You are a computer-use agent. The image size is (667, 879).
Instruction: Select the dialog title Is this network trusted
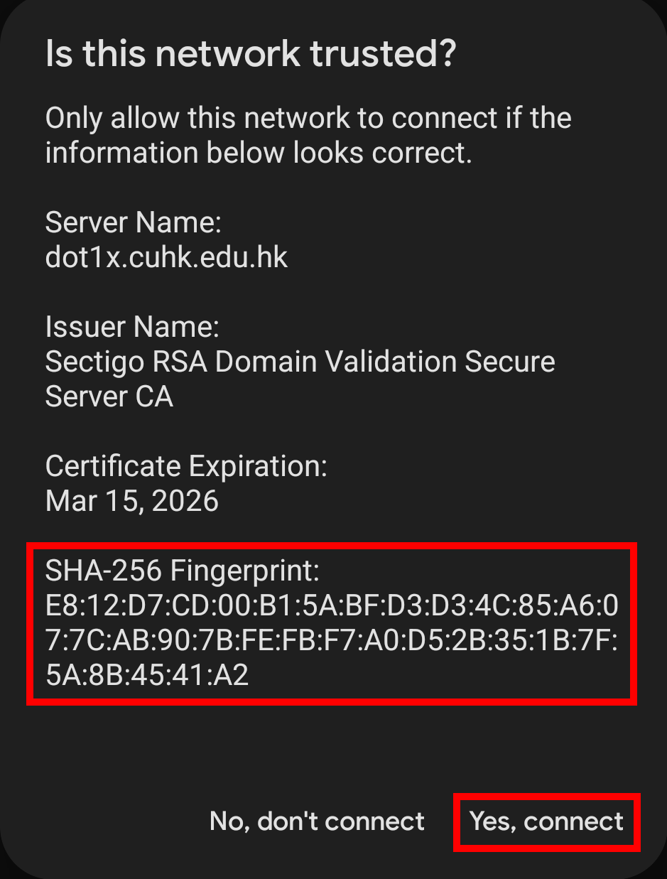[x=252, y=53]
